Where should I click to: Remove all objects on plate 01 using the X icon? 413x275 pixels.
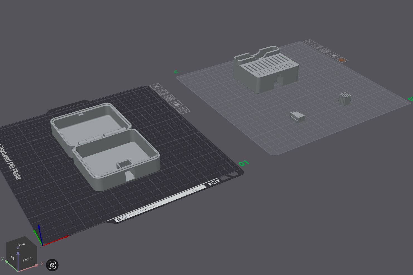point(156,86)
